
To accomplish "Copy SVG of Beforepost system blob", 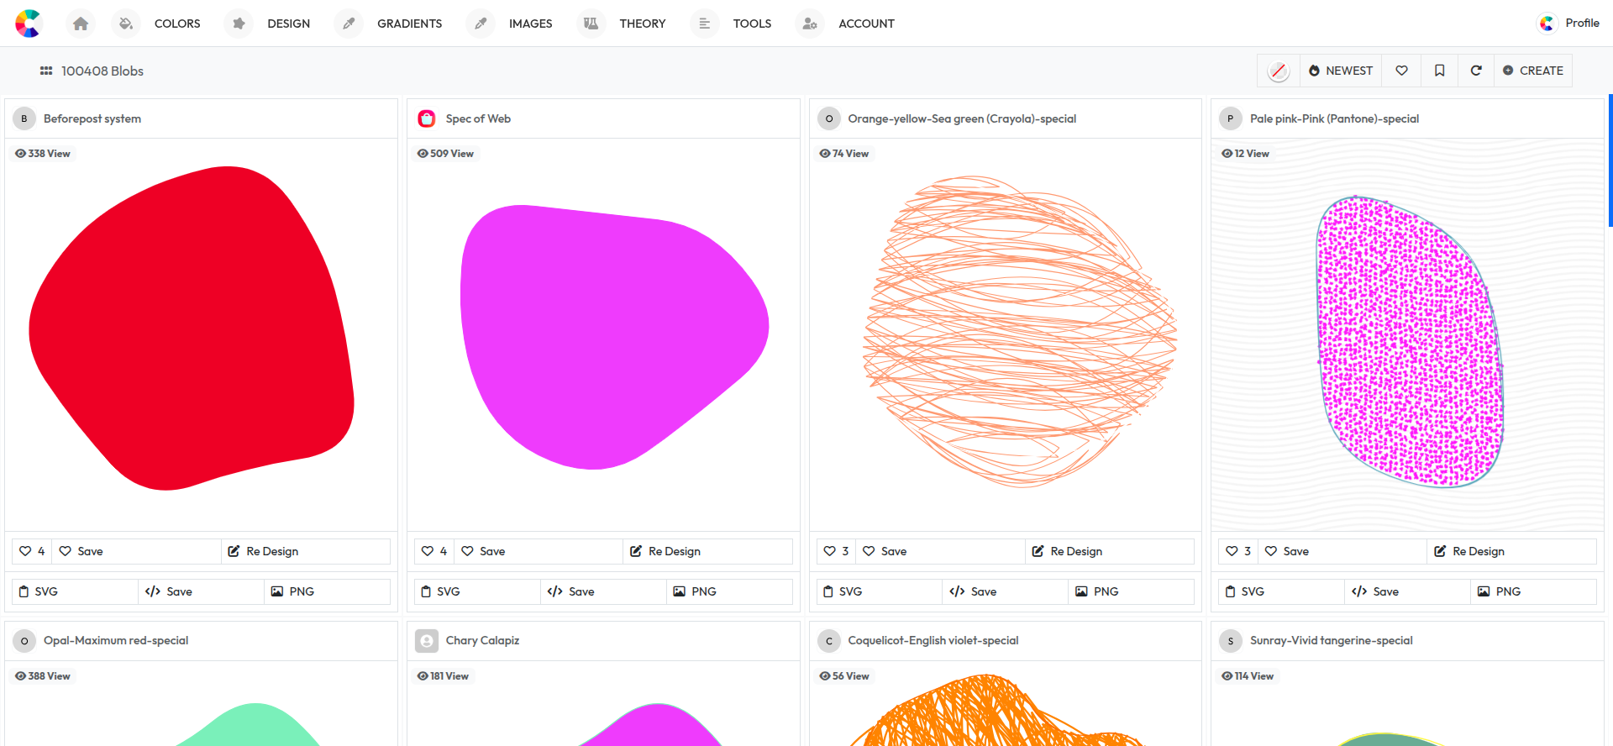I will [75, 591].
